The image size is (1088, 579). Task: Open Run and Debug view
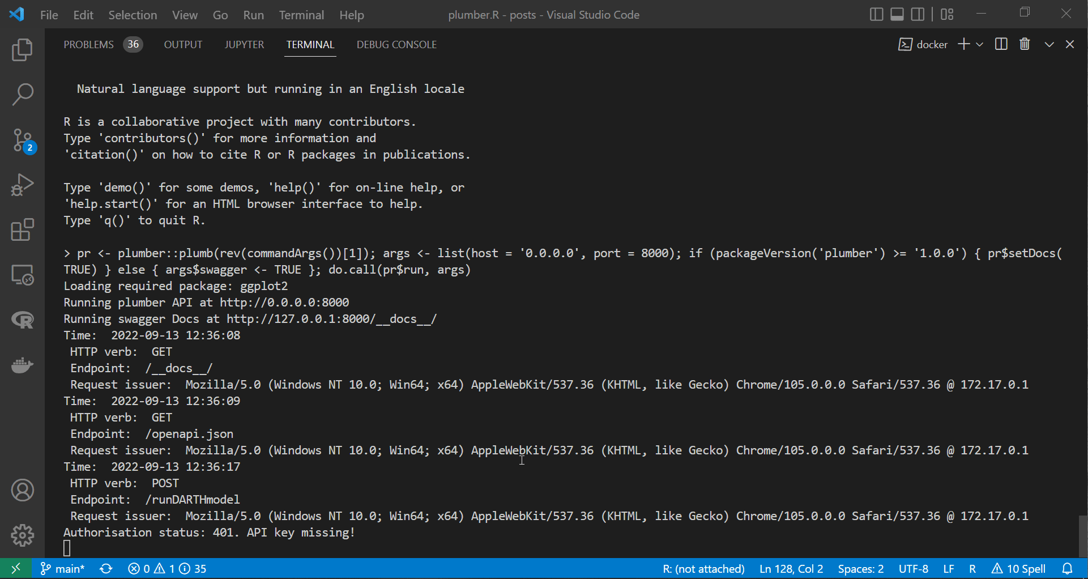[22, 185]
